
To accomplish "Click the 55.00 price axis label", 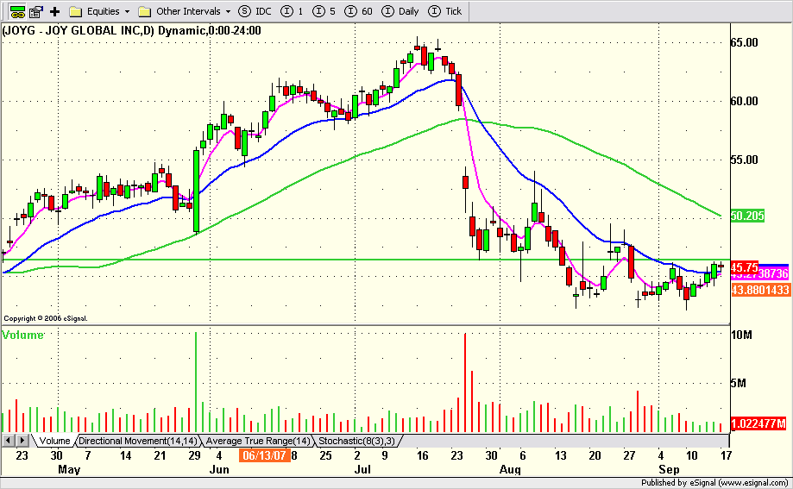I will pos(744,160).
